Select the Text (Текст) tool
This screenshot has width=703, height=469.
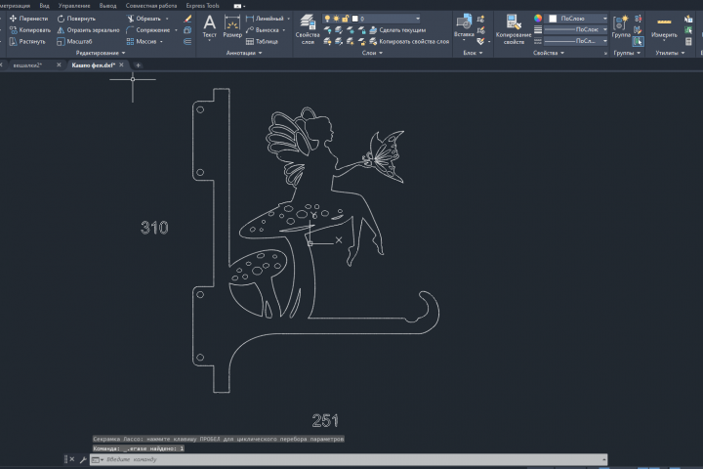coord(209,26)
